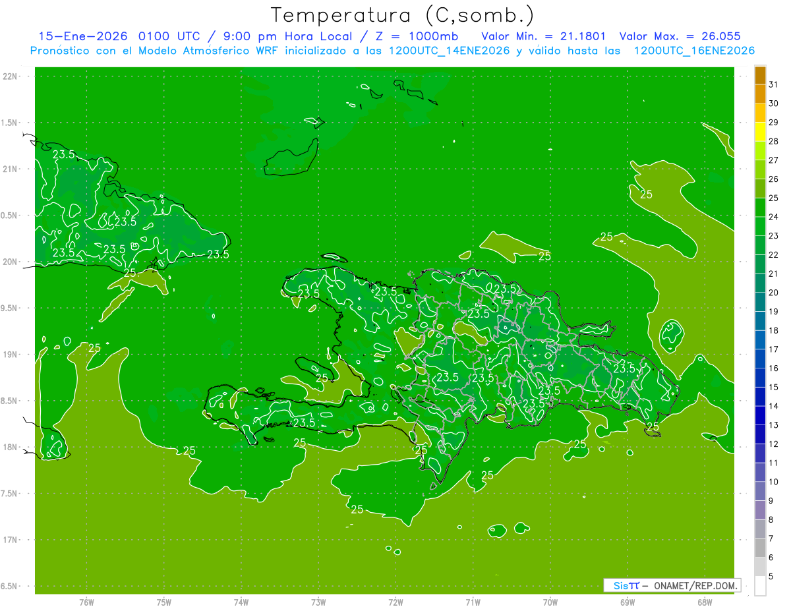Click the colorbar legend value "8"
791x611 pixels.
point(771,519)
